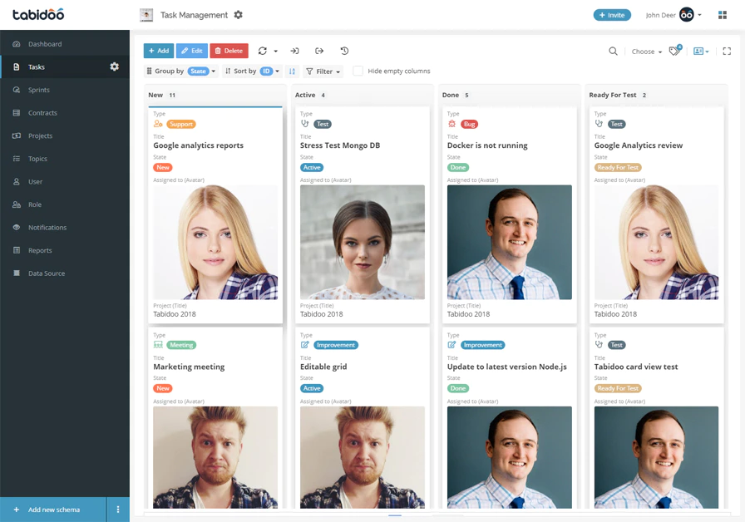Open the Choose dropdown
The width and height of the screenshot is (745, 522).
tap(646, 52)
